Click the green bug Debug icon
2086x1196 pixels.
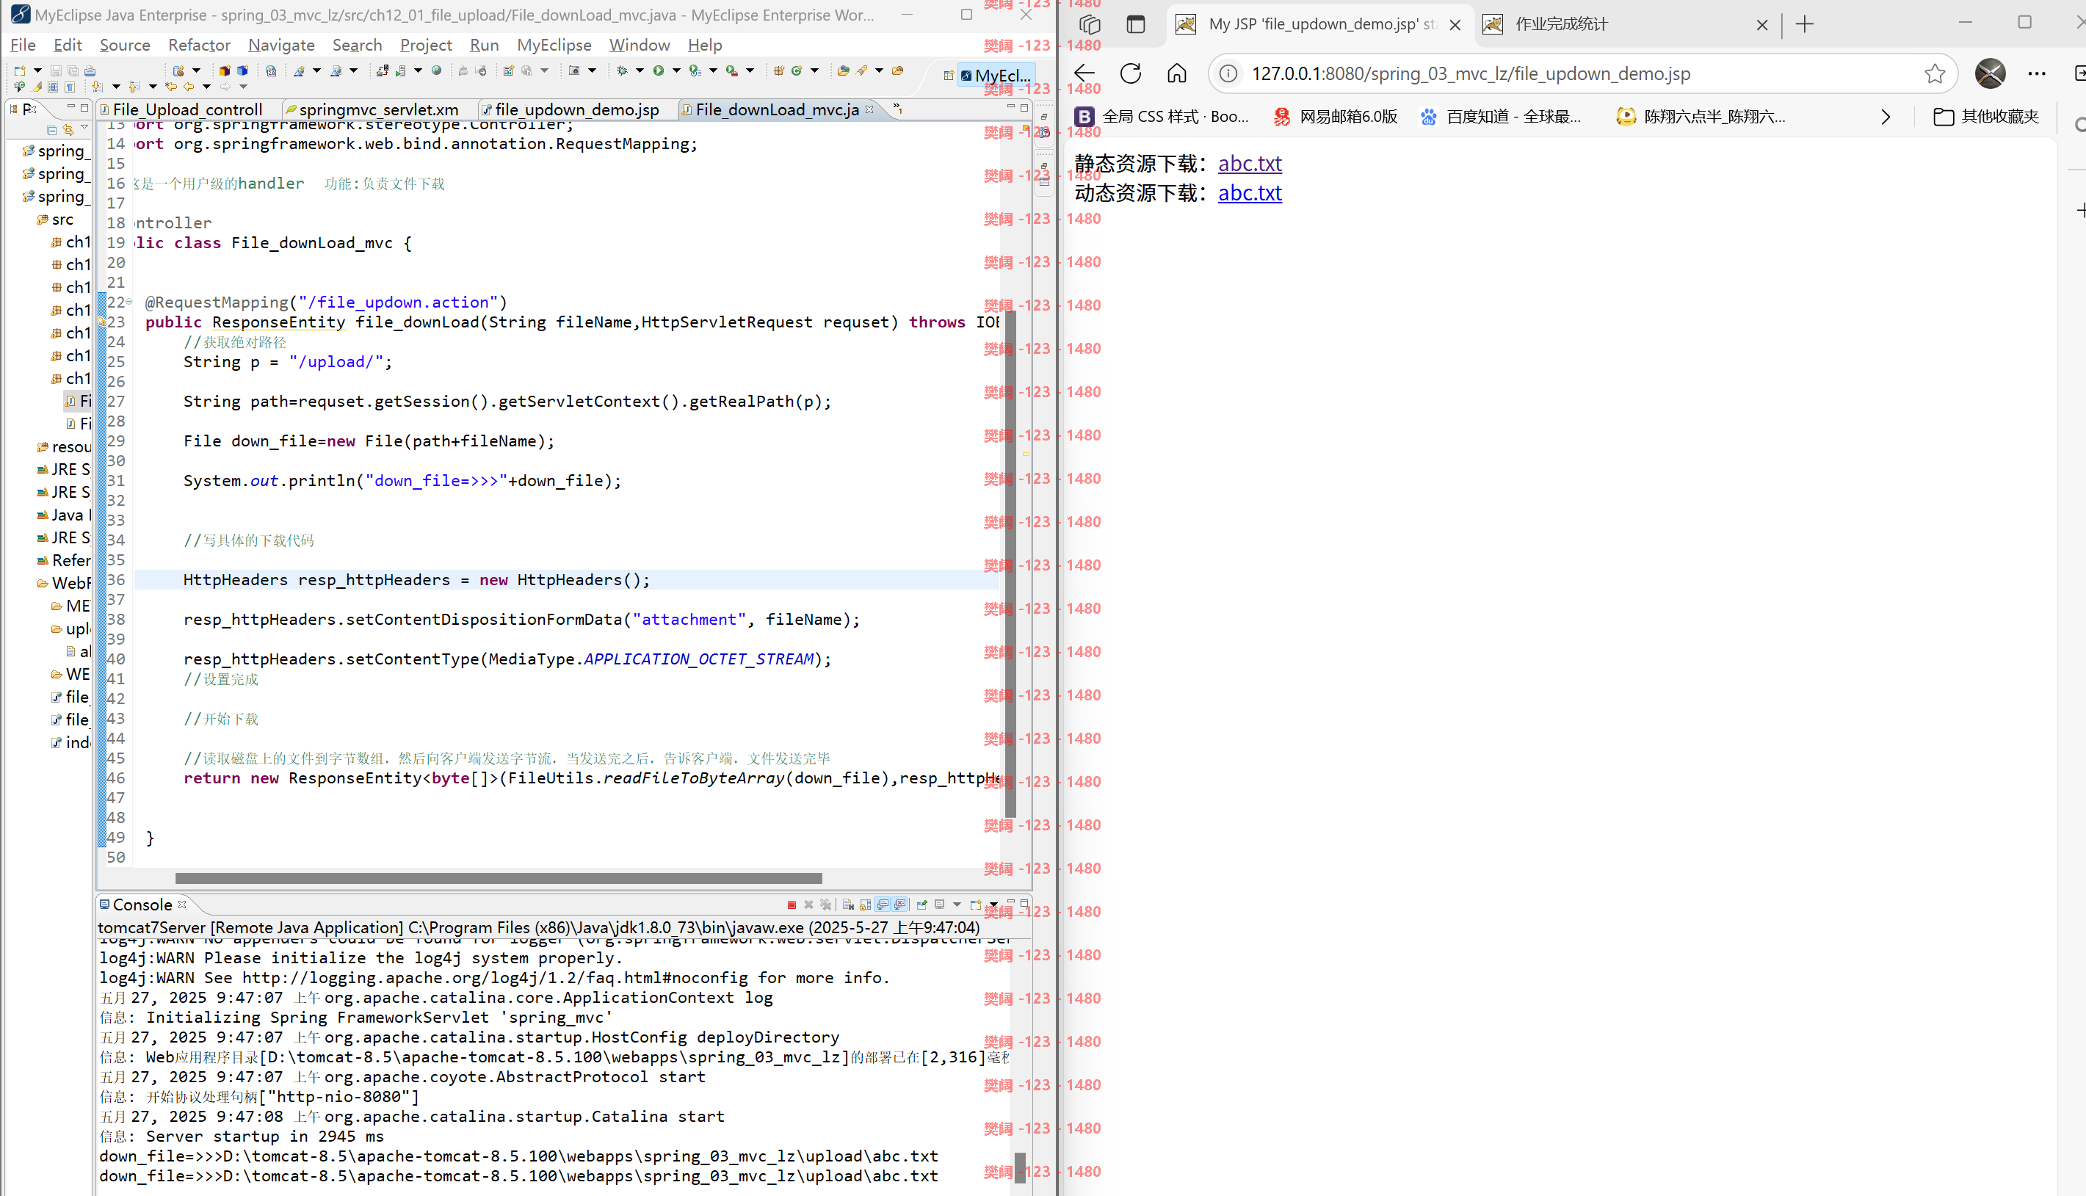pos(622,70)
